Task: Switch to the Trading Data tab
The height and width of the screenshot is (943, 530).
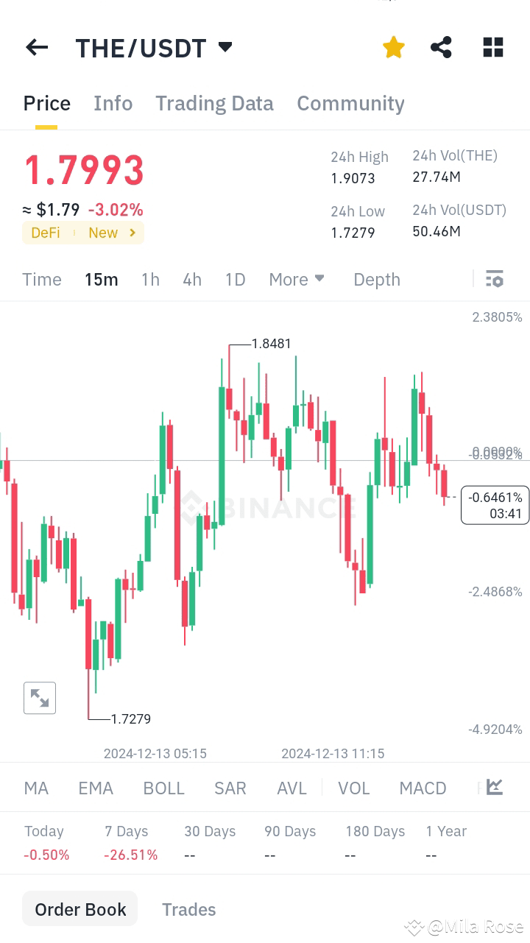Action: 214,103
